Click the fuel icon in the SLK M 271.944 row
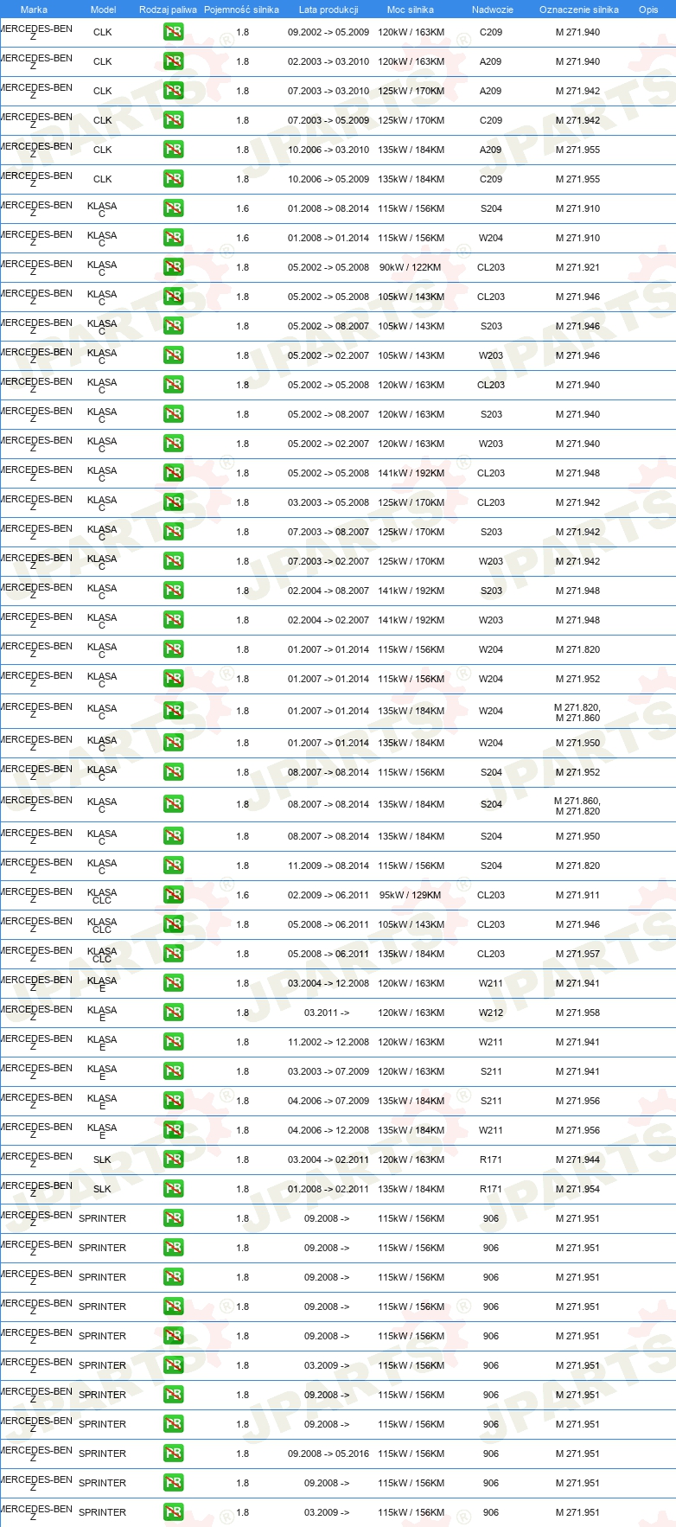 click(x=174, y=1160)
